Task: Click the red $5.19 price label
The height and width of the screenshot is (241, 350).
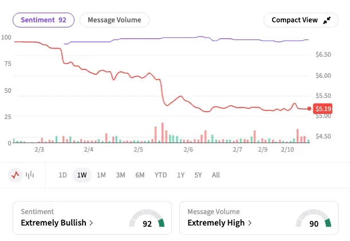Action: tap(323, 109)
